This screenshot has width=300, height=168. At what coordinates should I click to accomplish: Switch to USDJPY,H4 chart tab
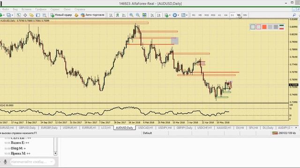[165, 127]
